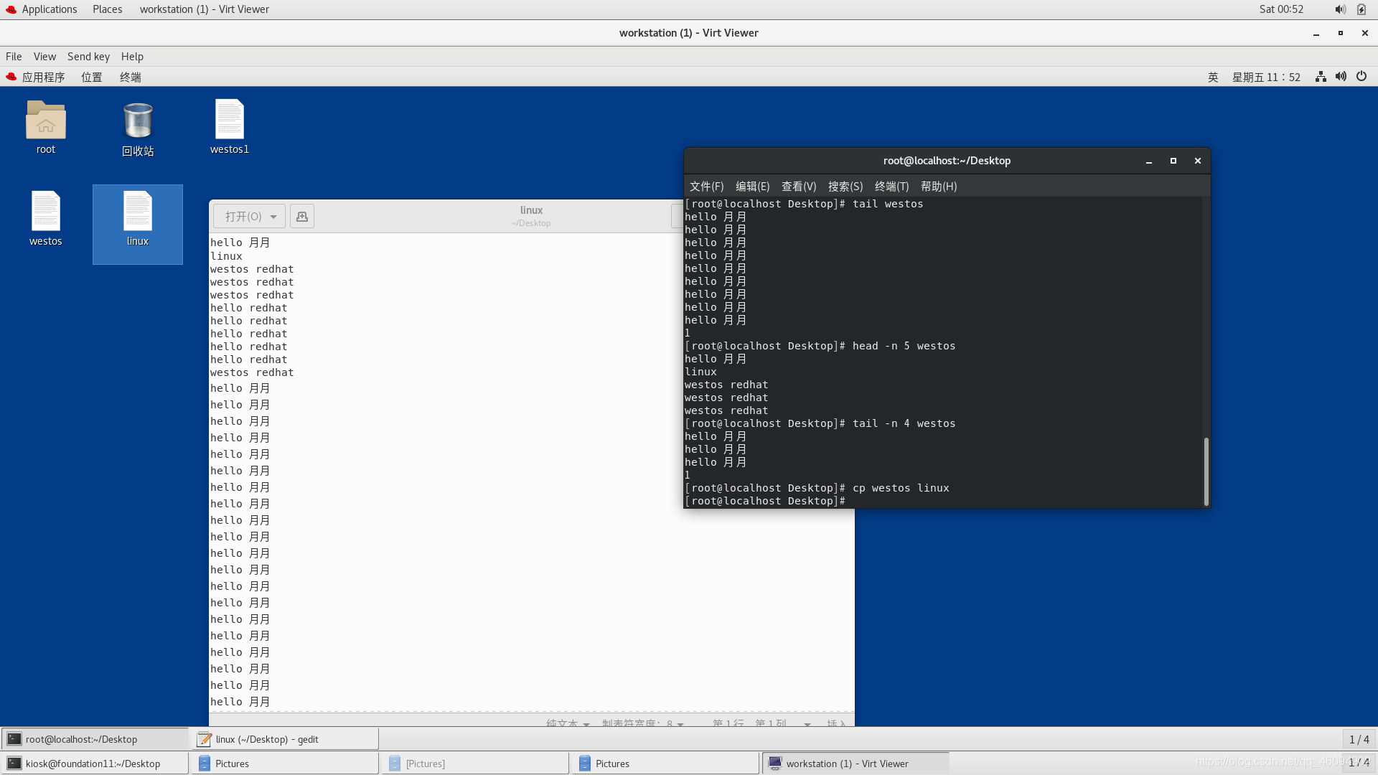Click the red hat icon beside 应用程序

11,77
